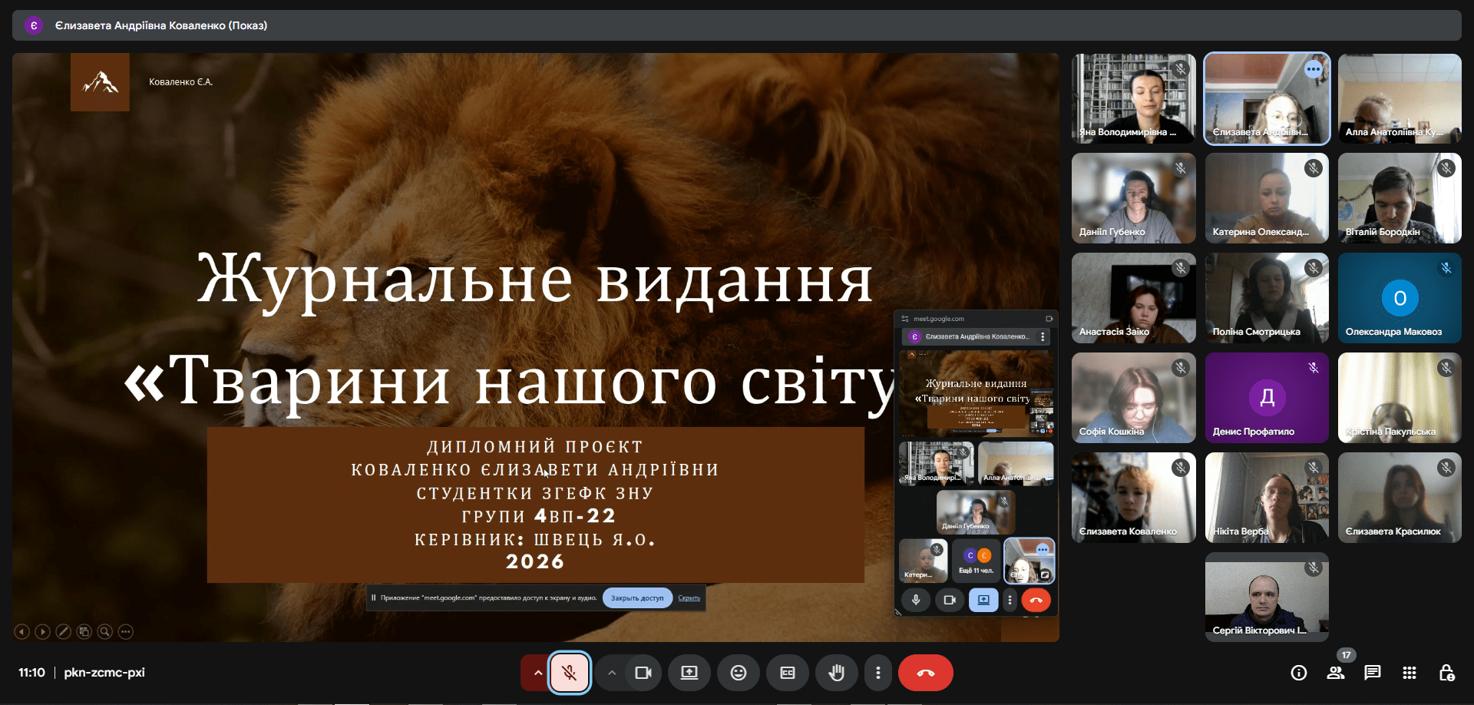Viewport: 1474px width, 705px height.
Task: Open the chat with everyone panel
Action: (1372, 673)
